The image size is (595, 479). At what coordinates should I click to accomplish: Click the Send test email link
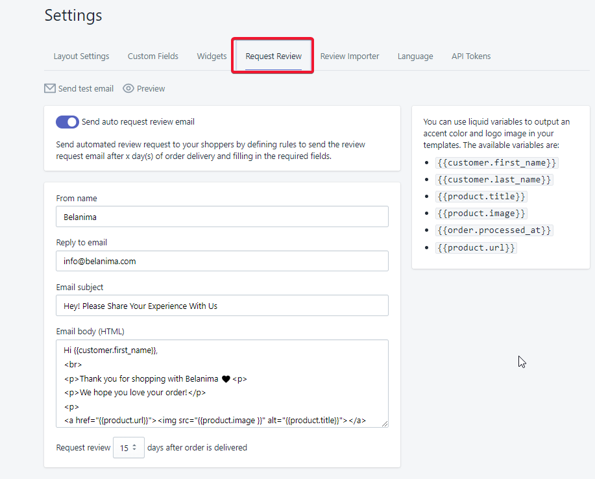pos(86,88)
